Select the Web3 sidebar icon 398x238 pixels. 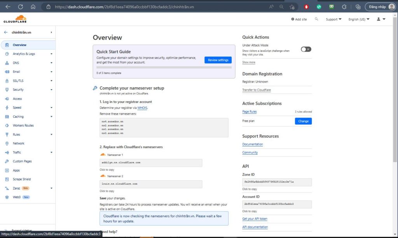point(8,197)
